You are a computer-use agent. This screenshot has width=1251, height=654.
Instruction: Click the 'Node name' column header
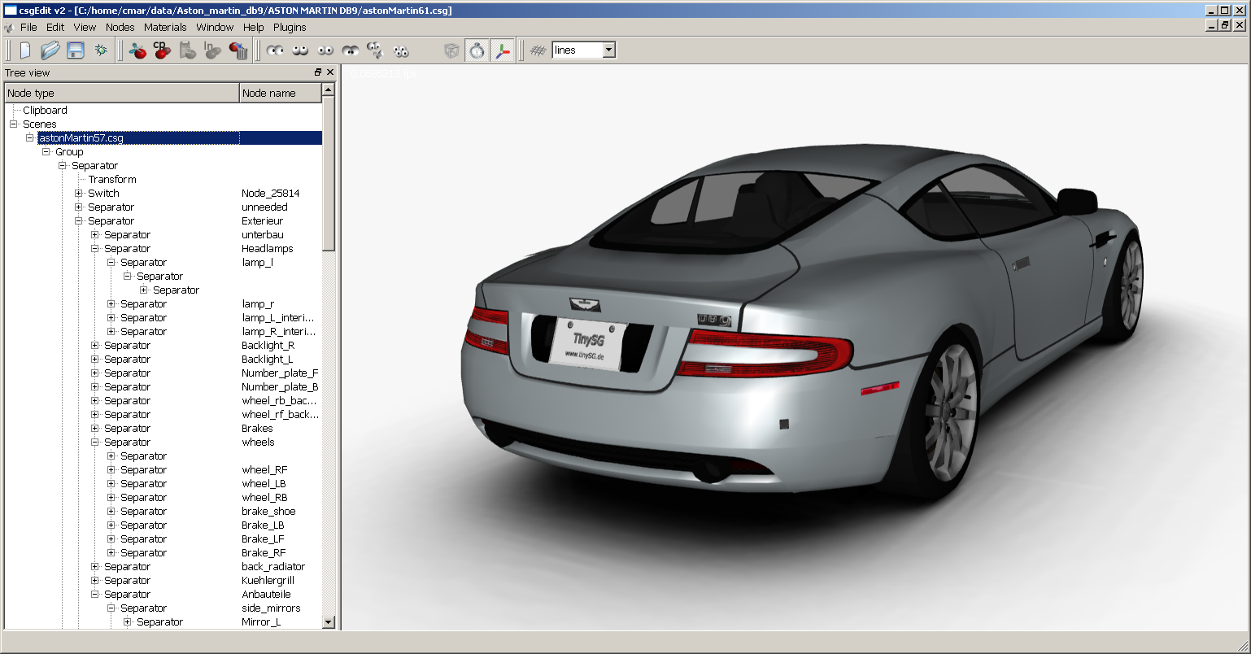[280, 94]
